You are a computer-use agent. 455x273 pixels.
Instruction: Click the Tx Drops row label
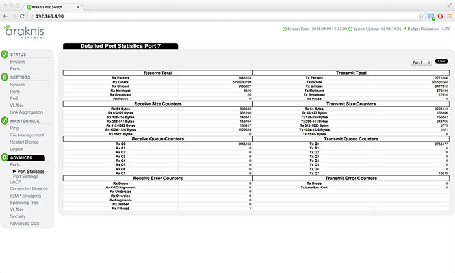(x=314, y=183)
